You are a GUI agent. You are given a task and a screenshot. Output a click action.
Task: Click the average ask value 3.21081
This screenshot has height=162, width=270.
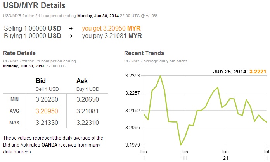coord(88,111)
